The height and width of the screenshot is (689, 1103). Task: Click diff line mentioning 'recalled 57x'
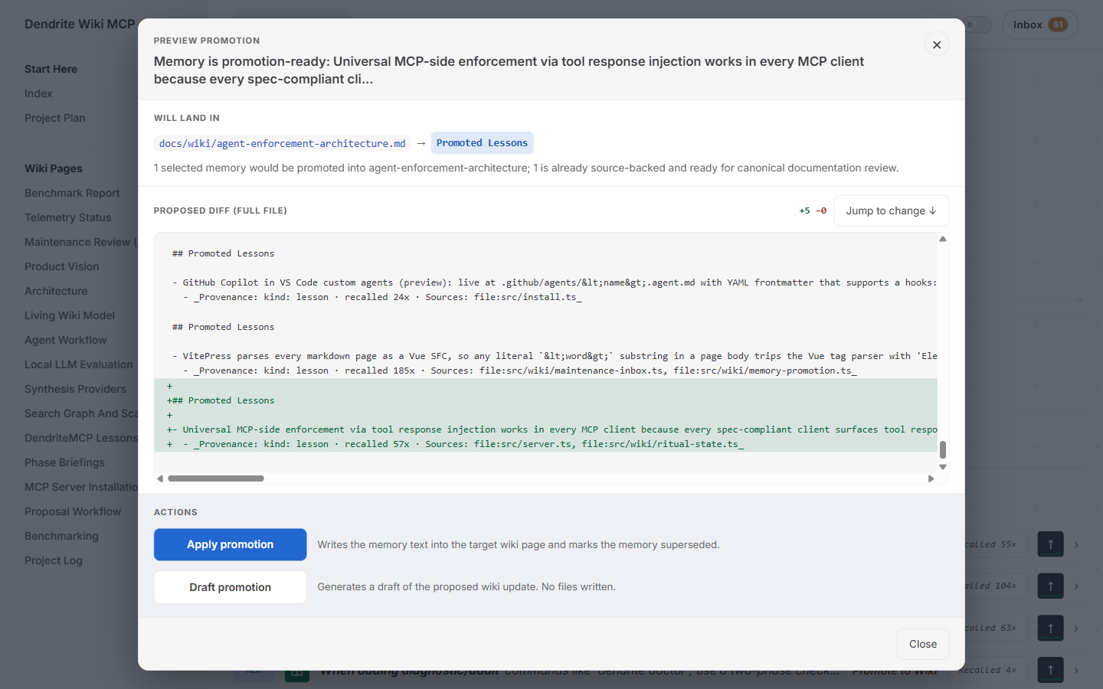(x=545, y=444)
